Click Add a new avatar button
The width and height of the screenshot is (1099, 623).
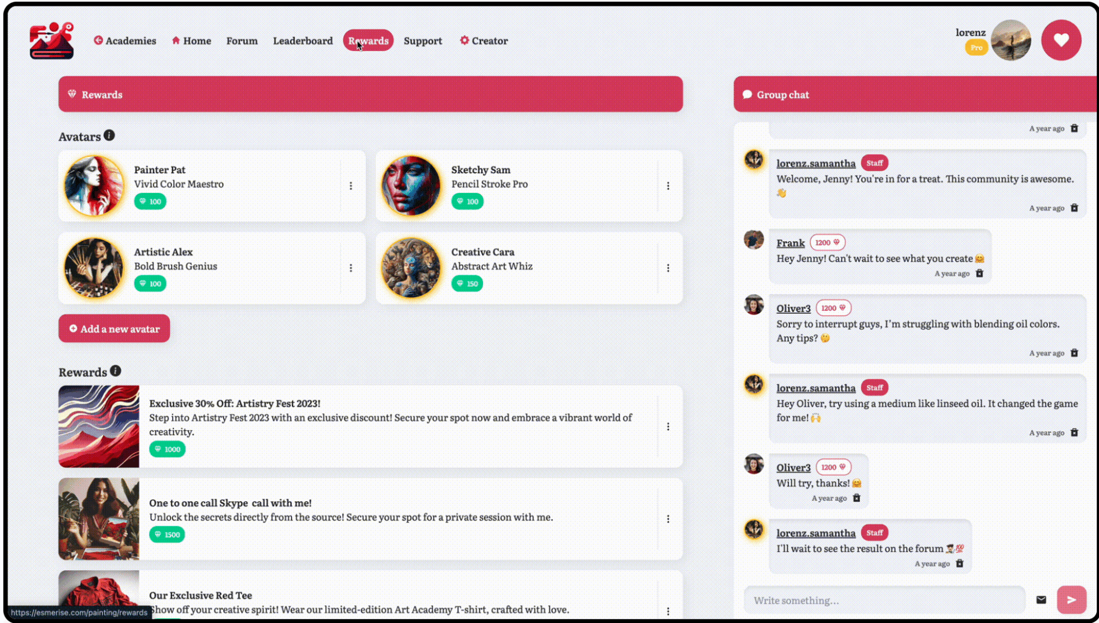pyautogui.click(x=114, y=329)
